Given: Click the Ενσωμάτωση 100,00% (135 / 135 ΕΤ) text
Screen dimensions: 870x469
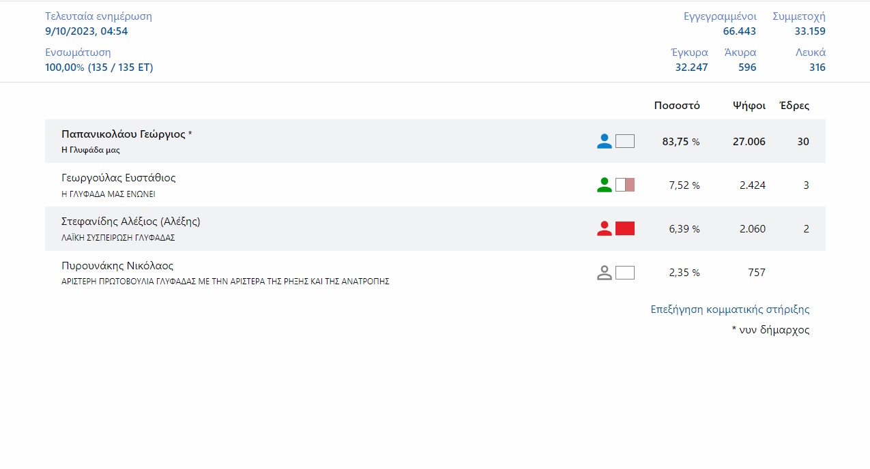Looking at the screenshot, I should pos(99,67).
